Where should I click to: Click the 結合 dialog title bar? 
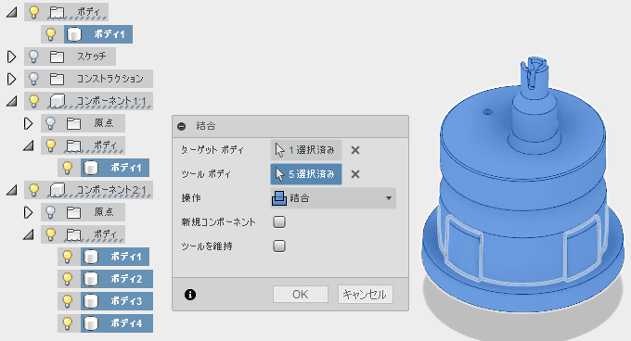pos(290,126)
